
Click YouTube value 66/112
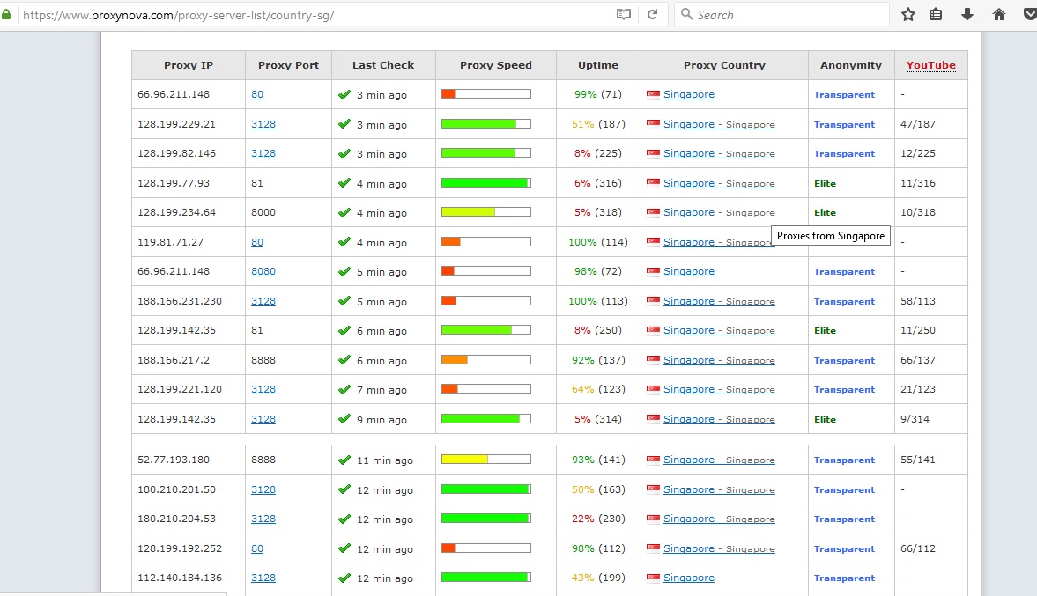[918, 548]
